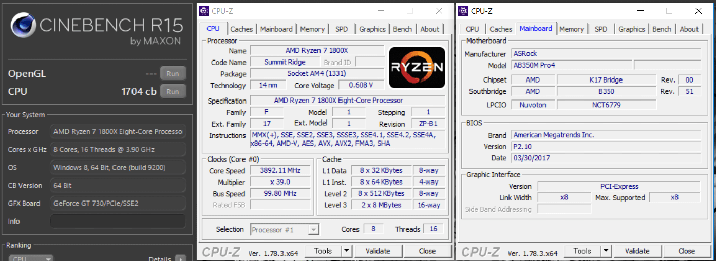Click LPCIO NCT6779 value
The image size is (716, 261).
click(x=606, y=105)
